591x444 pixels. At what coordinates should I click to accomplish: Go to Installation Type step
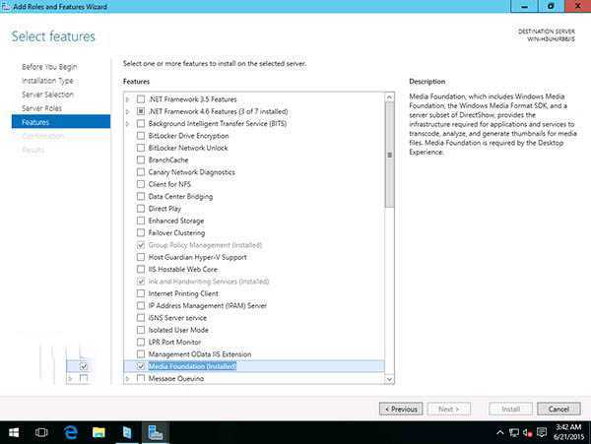[47, 81]
